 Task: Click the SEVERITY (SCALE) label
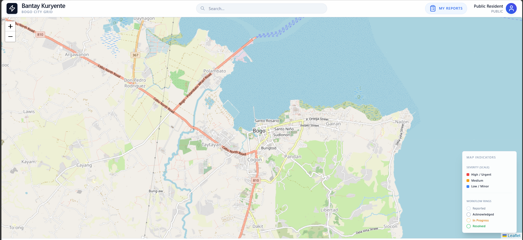[x=478, y=167]
